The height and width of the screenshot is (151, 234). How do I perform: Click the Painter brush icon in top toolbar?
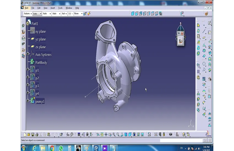click(85, 13)
